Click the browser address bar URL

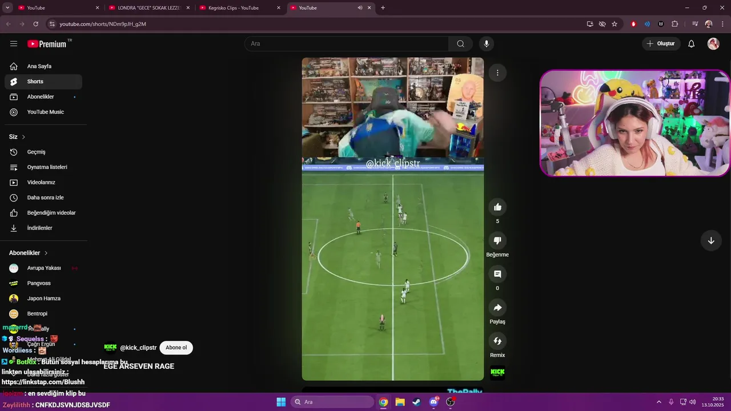coord(103,24)
